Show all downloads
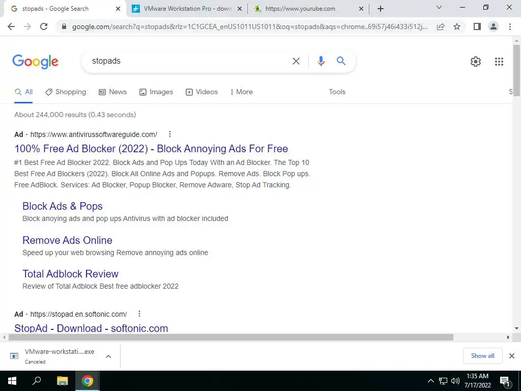 [482, 356]
